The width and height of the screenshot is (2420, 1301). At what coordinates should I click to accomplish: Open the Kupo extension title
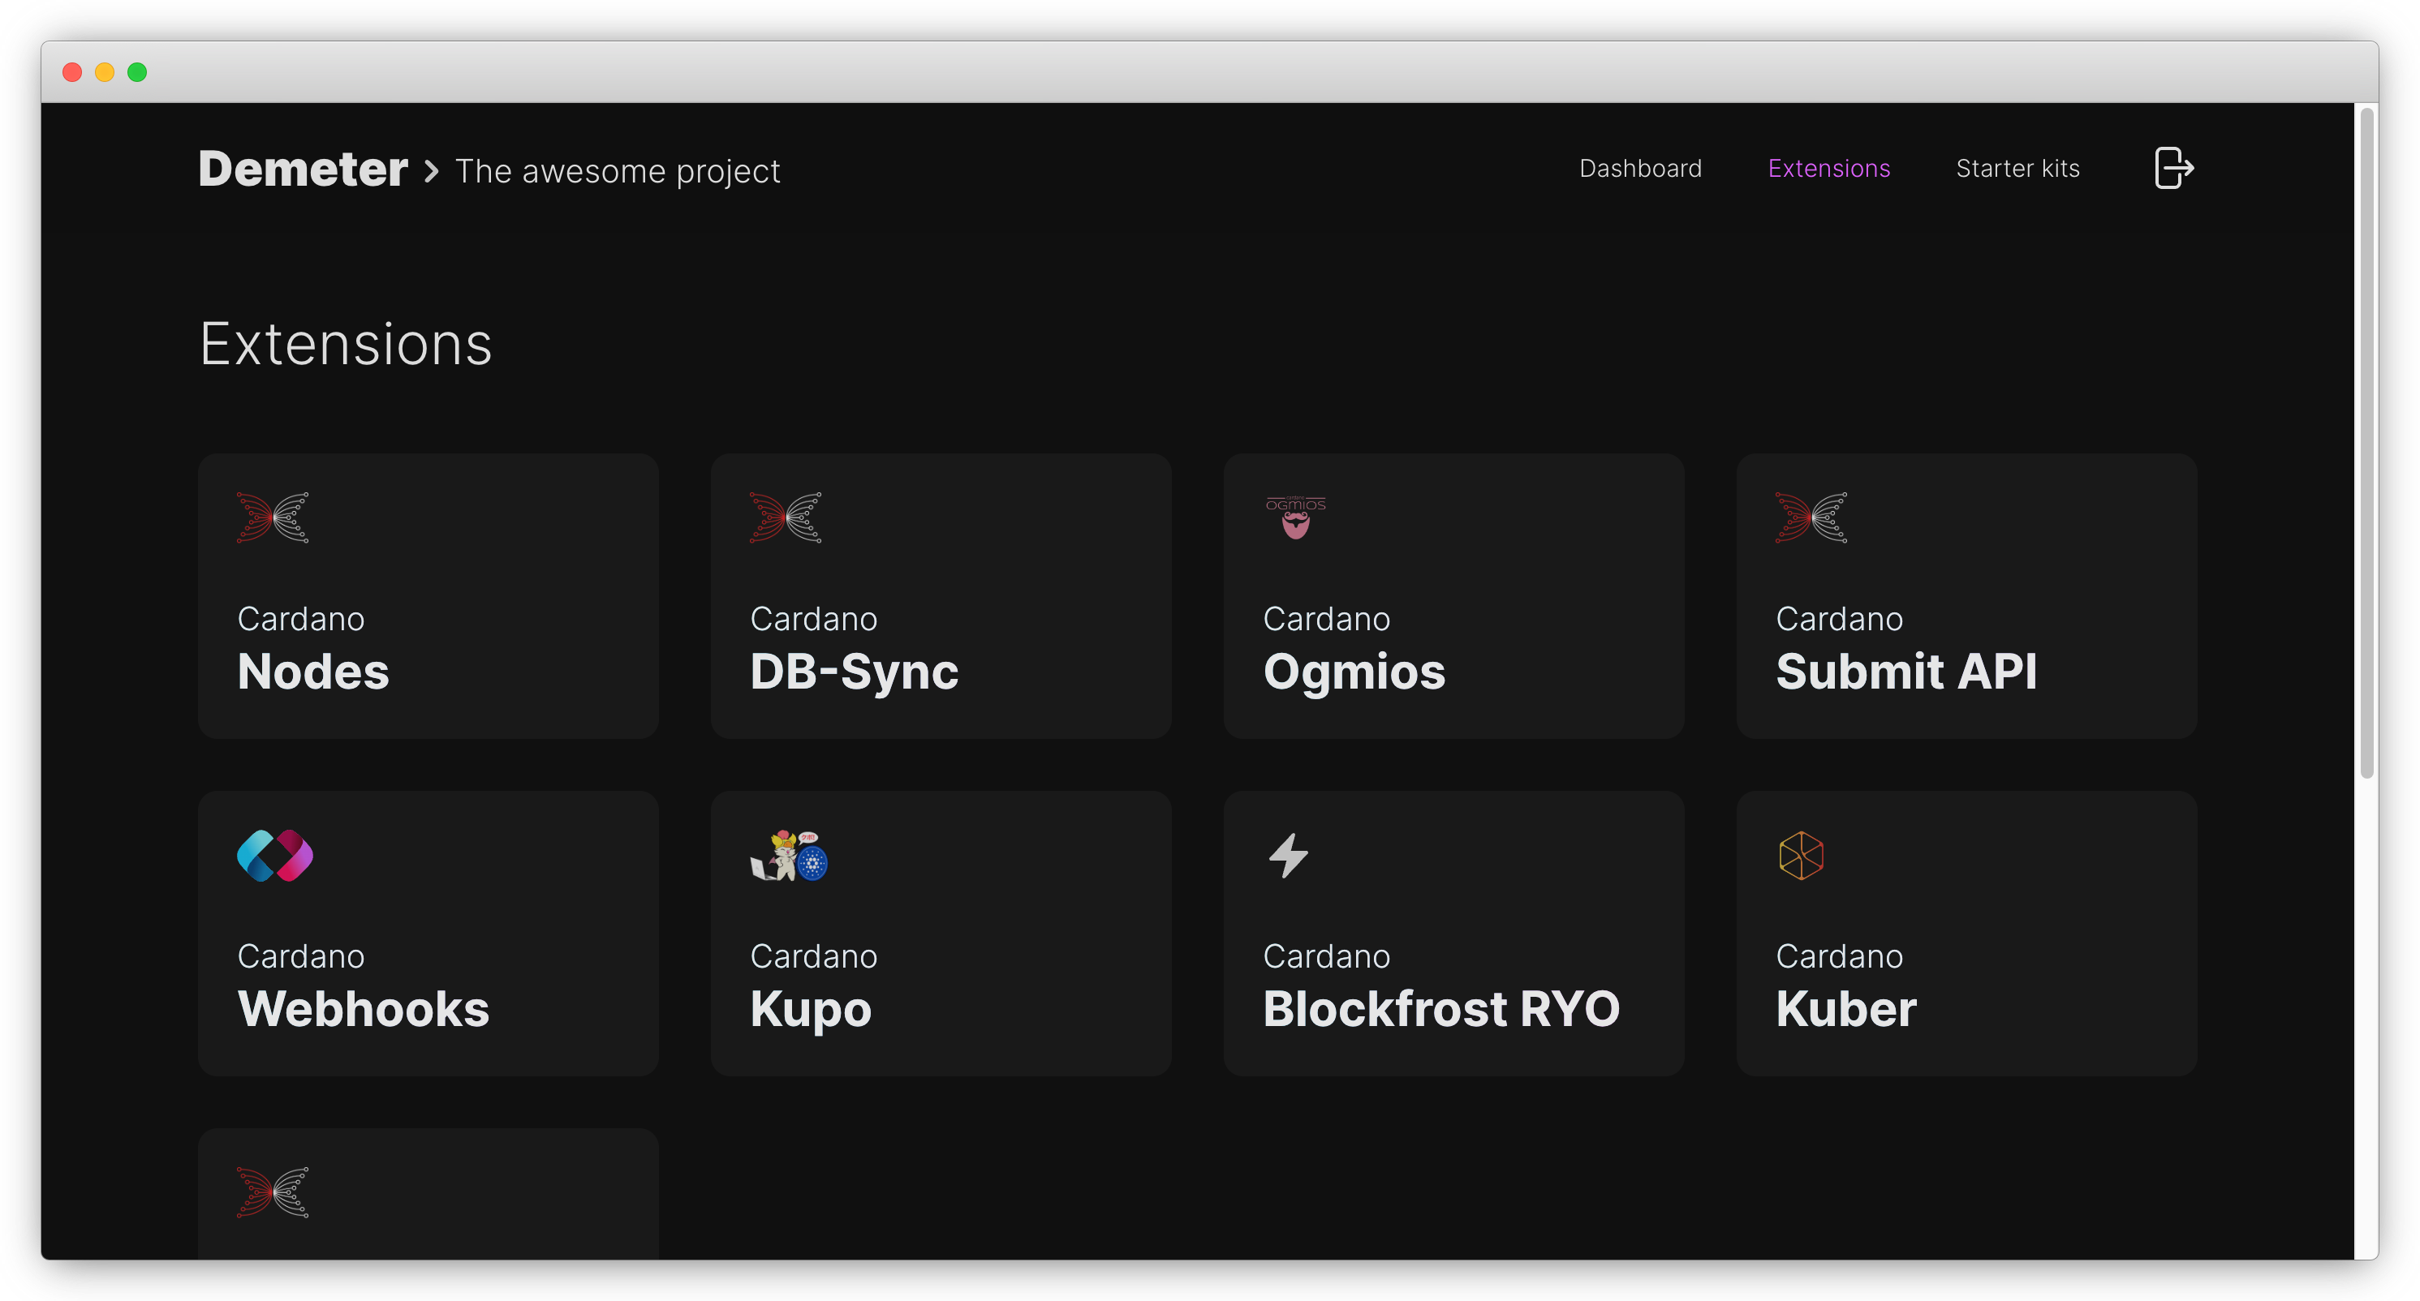click(x=811, y=1010)
